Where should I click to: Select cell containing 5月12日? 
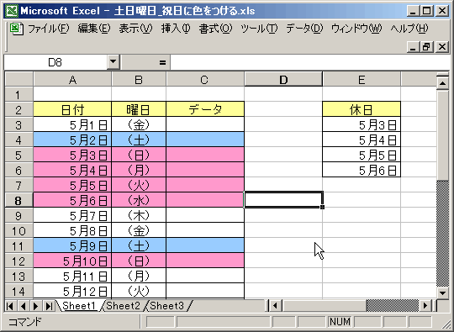pyautogui.click(x=72, y=291)
